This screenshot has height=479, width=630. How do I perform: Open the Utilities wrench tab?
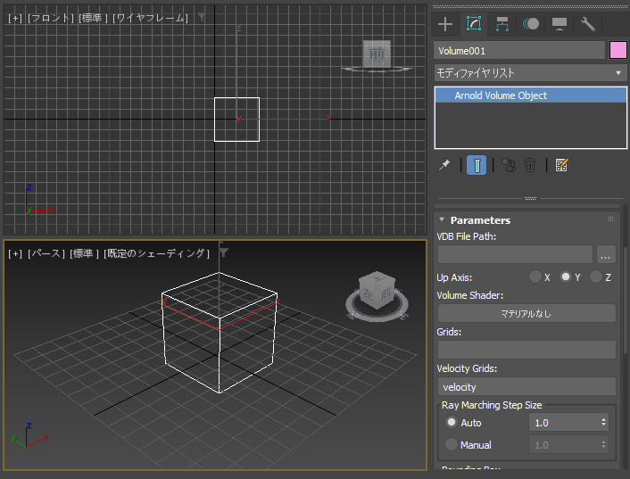click(x=588, y=24)
